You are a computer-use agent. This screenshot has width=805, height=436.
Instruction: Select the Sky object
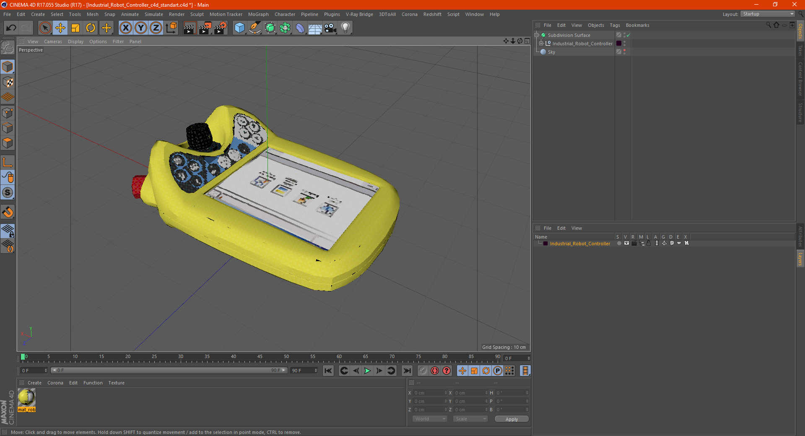551,52
